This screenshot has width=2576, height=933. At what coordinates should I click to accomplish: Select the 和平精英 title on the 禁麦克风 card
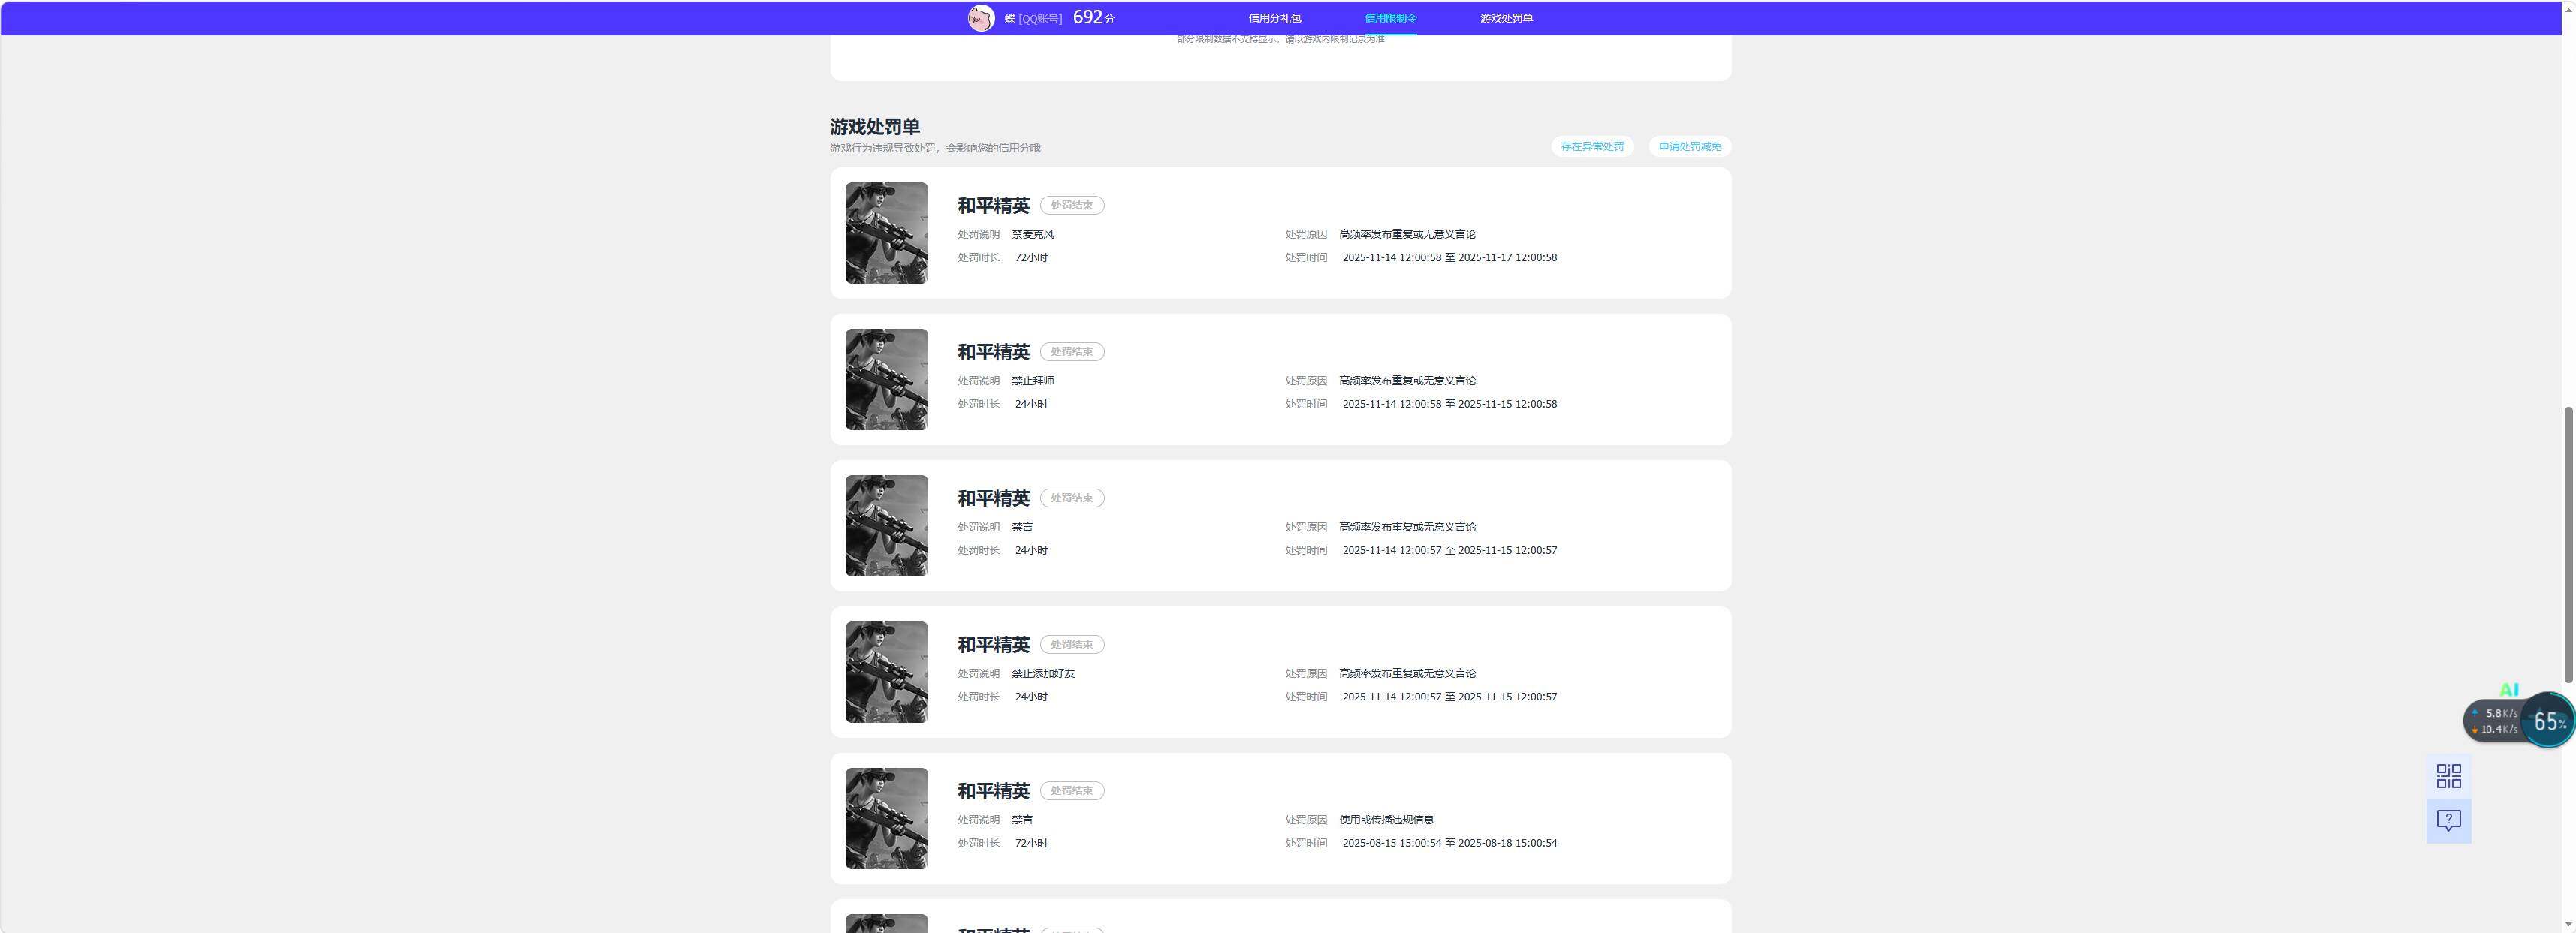point(993,205)
